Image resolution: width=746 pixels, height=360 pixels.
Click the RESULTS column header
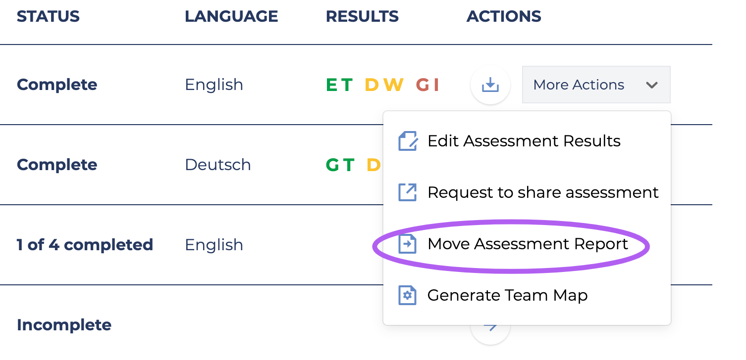362,16
